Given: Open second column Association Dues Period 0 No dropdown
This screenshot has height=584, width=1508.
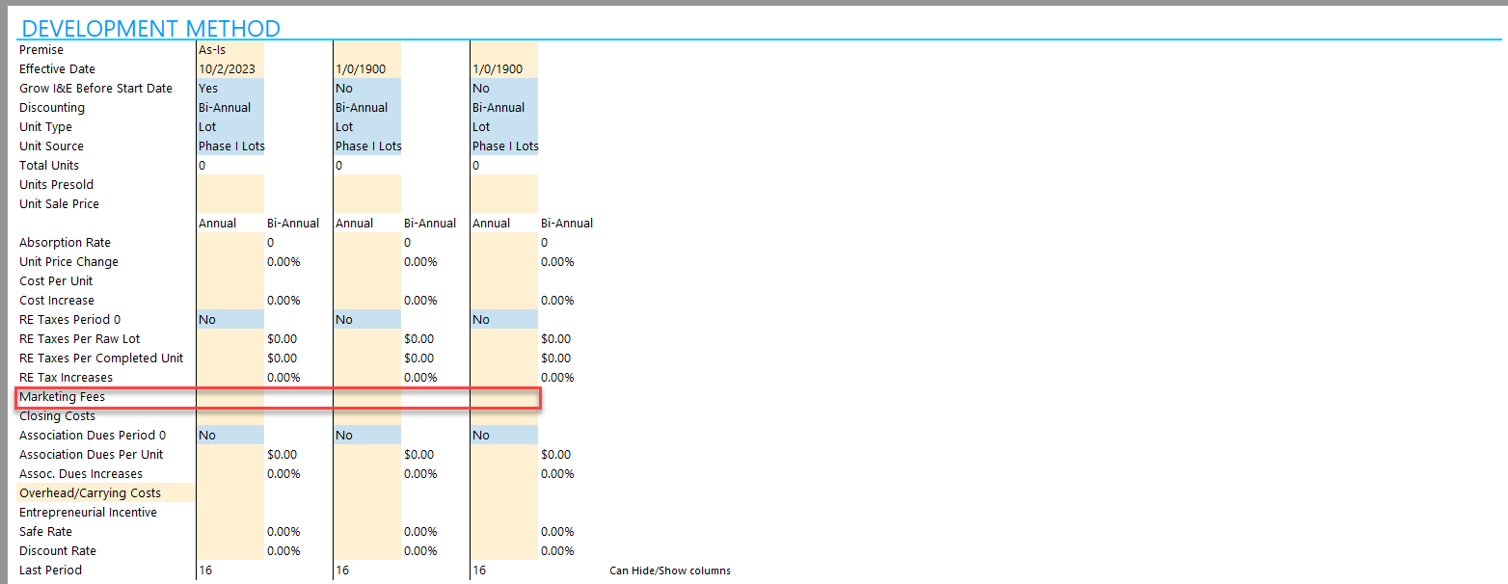Looking at the screenshot, I should tap(366, 435).
